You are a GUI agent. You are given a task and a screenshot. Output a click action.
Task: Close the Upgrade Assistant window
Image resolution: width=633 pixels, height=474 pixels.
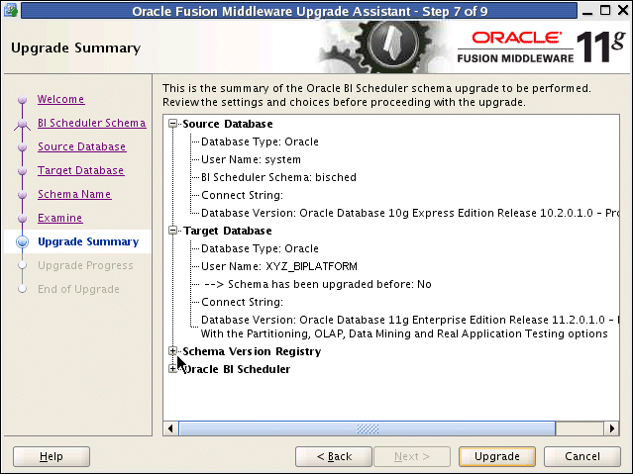coord(623,11)
